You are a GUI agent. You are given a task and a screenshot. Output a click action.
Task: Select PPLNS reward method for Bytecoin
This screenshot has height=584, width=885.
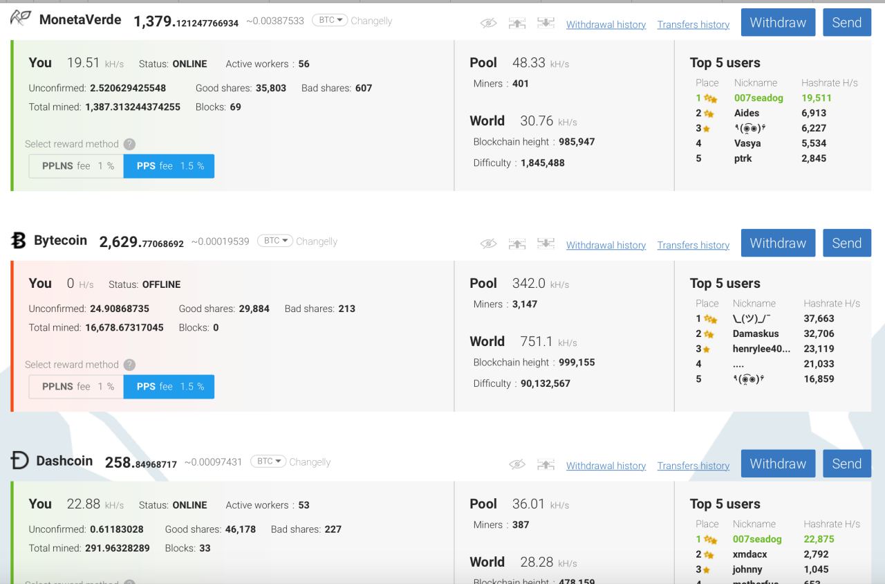point(76,387)
